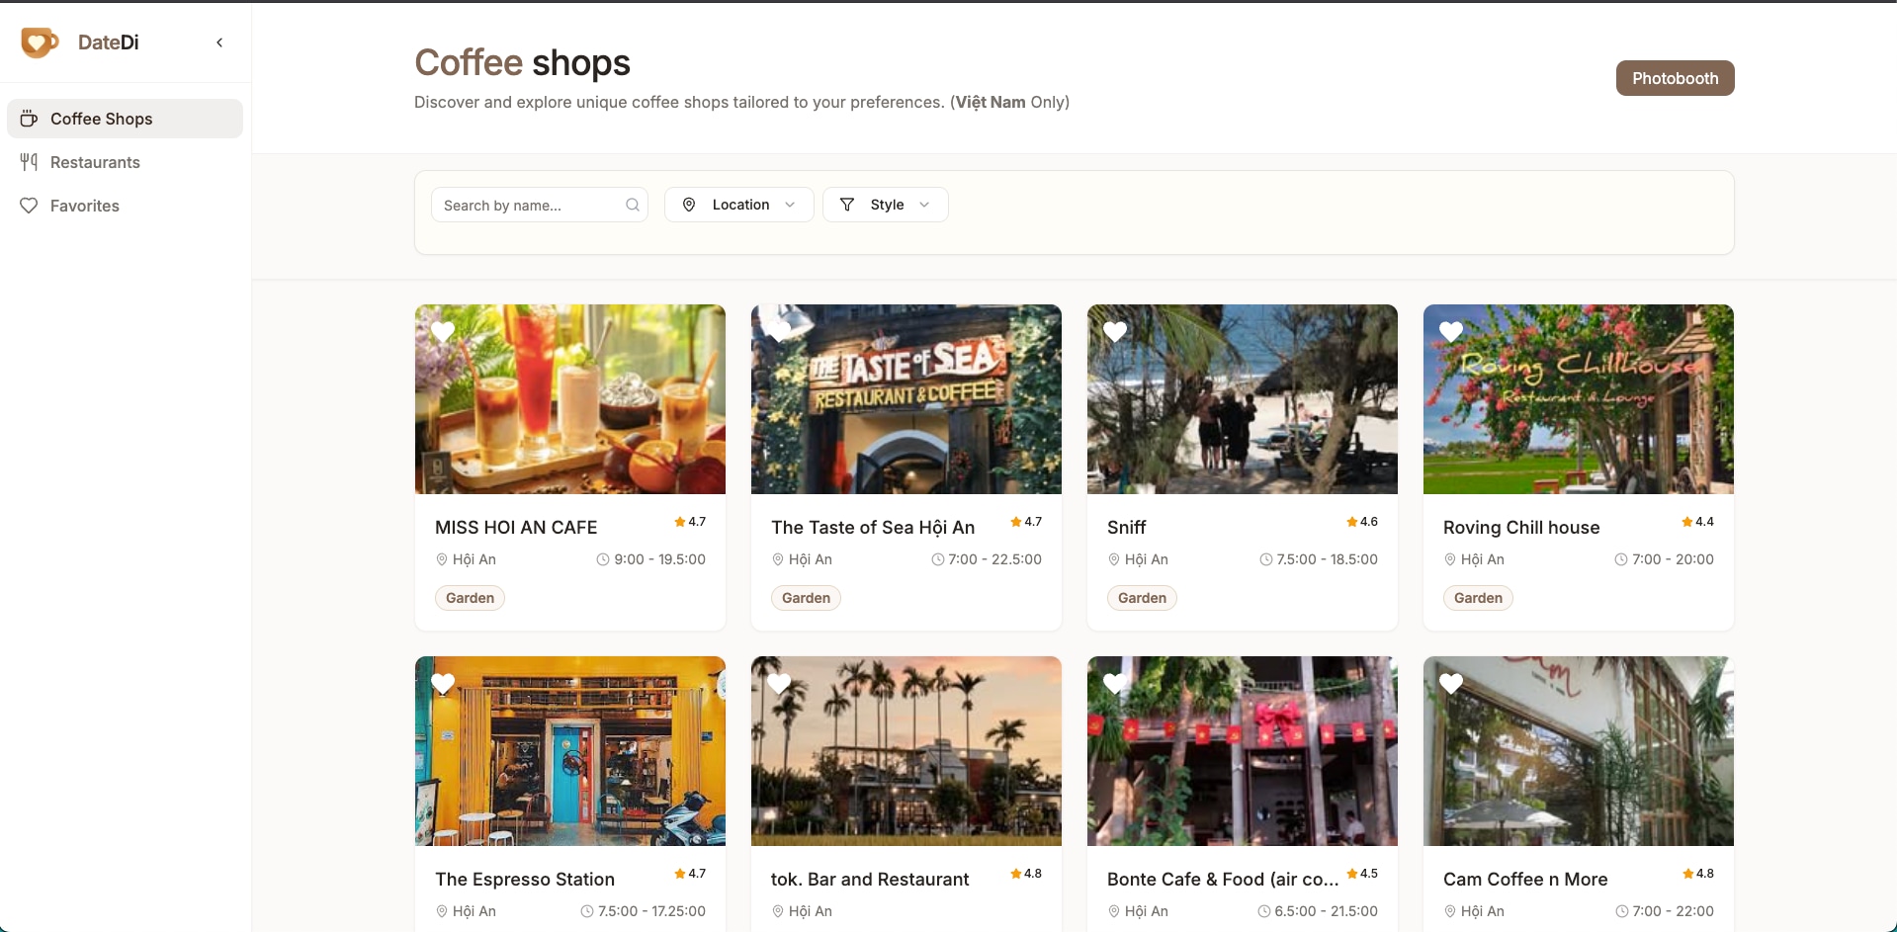Viewport: 1897px width, 932px height.
Task: Open Bonte Cafe & Food photo
Action: [1243, 751]
